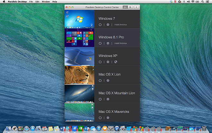Open Notification Center
This screenshot has width=212, height=133.
click(x=208, y=2)
